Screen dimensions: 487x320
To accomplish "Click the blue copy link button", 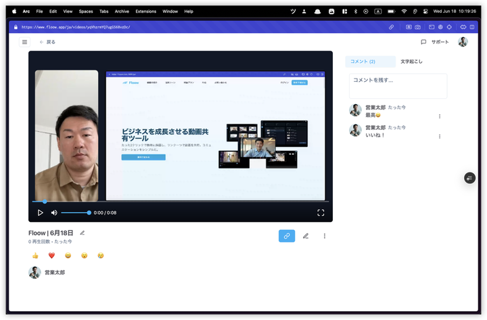I will (x=287, y=236).
